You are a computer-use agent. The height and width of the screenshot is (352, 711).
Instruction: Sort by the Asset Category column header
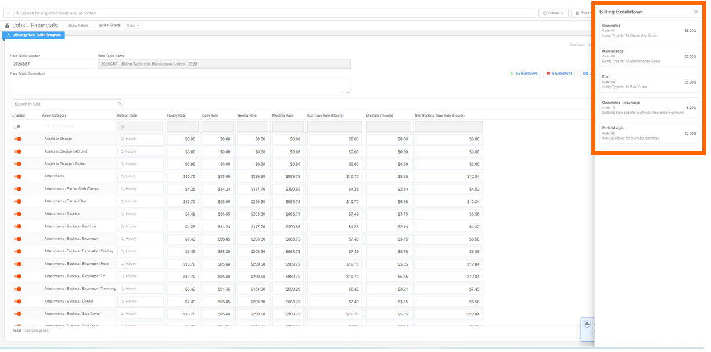coord(55,115)
